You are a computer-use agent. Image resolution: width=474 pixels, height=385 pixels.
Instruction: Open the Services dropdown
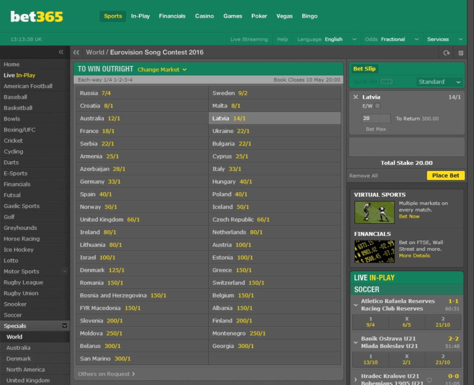click(445, 39)
